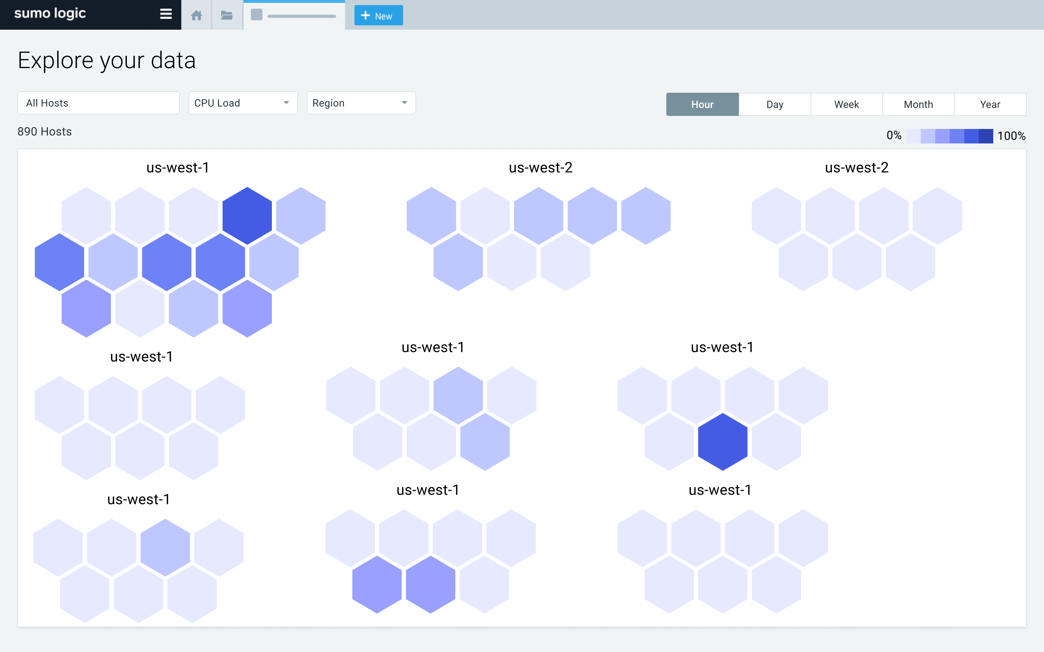Click the Explore your data heading
The width and height of the screenshot is (1044, 652).
[107, 60]
